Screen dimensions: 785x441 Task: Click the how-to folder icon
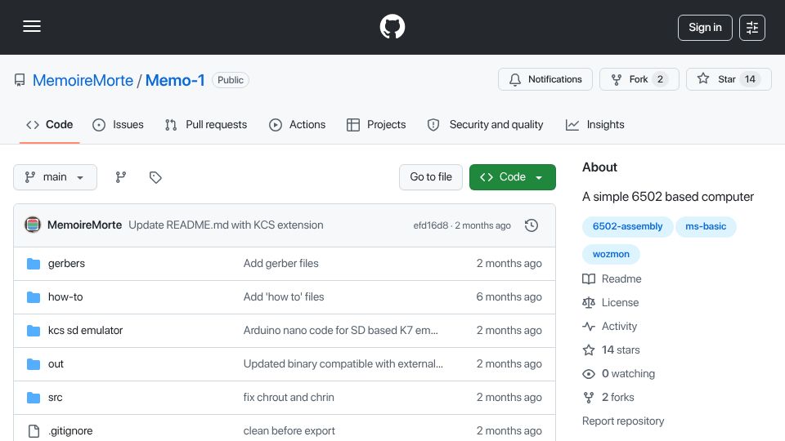(x=34, y=297)
